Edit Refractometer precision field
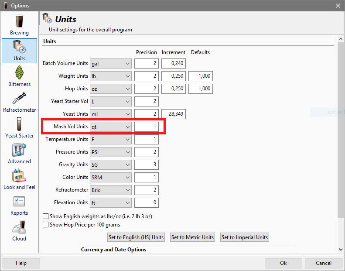The height and width of the screenshot is (271, 345). point(147,190)
